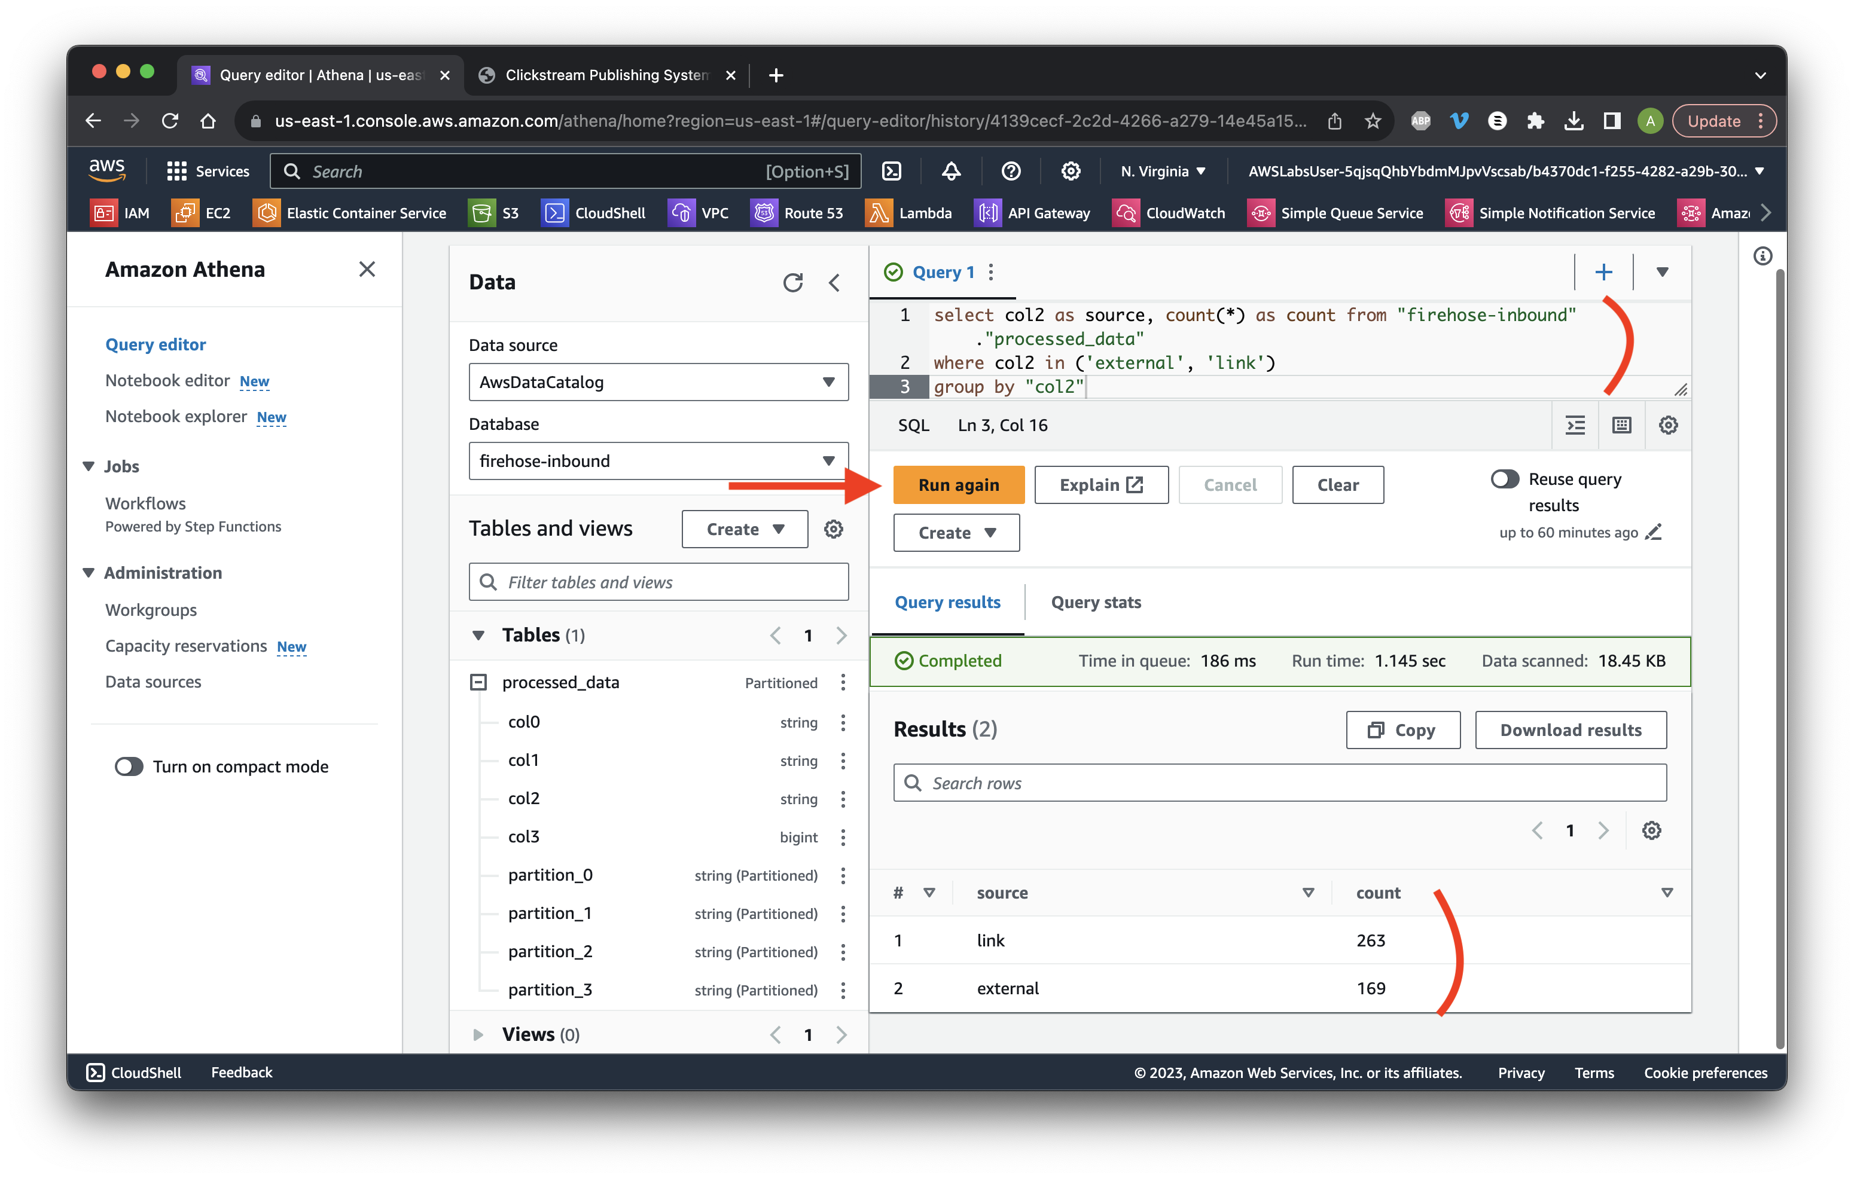The width and height of the screenshot is (1854, 1179).
Task: Open Query 1 tab options menu
Action: pos(991,271)
